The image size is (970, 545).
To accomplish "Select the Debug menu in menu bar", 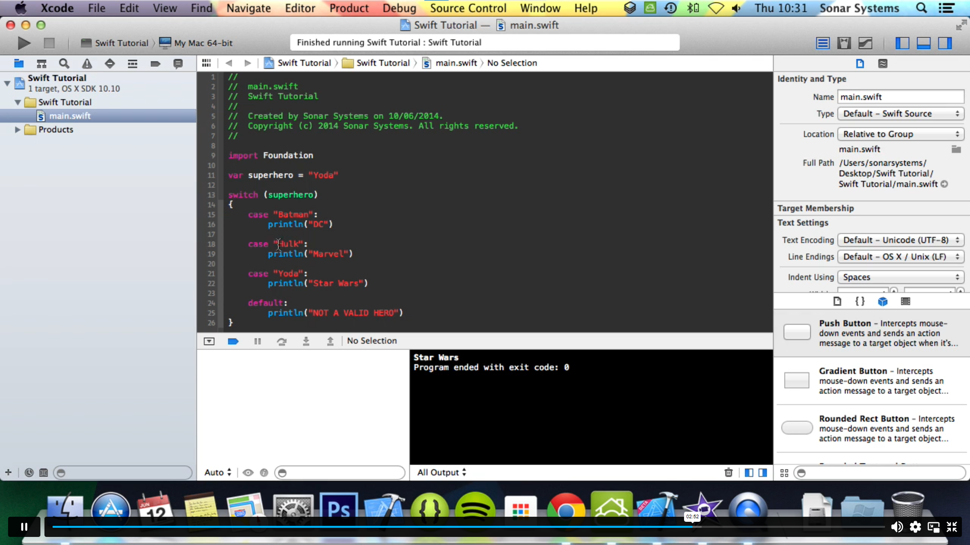I will point(400,8).
